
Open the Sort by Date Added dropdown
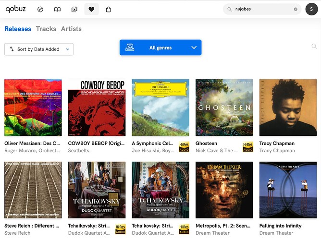(39, 49)
